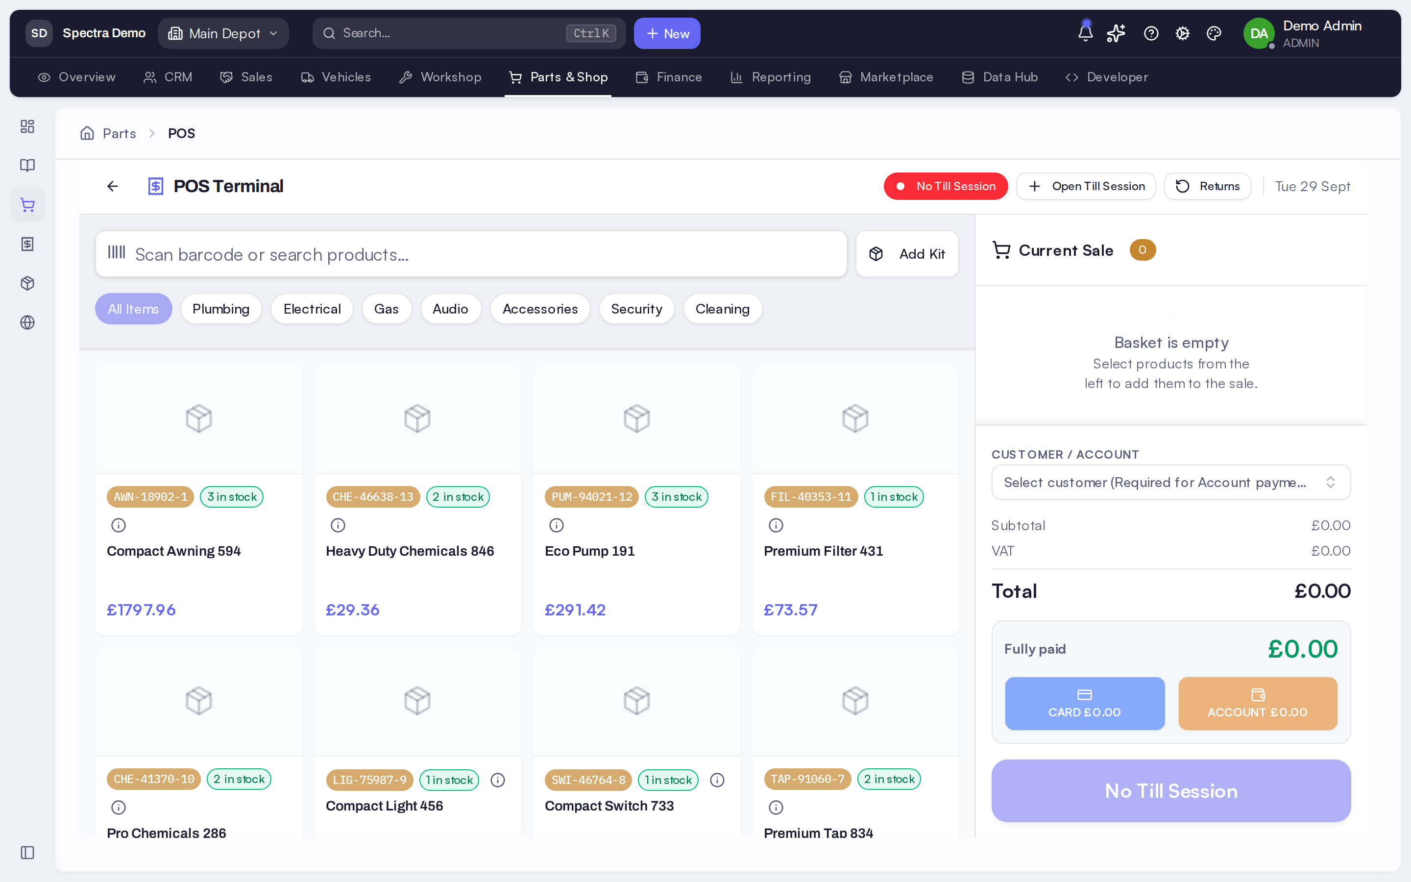Click the receipt icon in left sidebar
Viewport: 1411px width, 882px height.
click(27, 244)
